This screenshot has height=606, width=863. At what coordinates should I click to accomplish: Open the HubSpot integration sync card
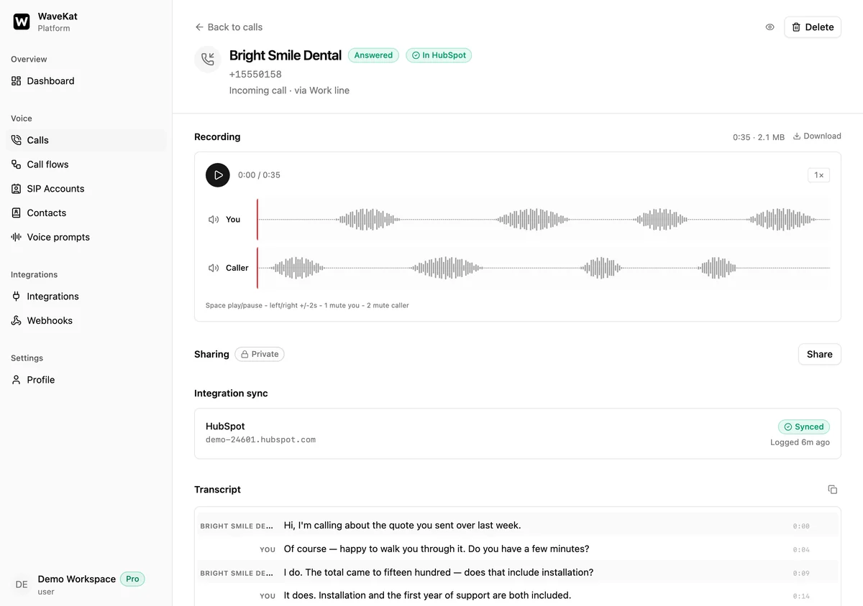tap(518, 434)
